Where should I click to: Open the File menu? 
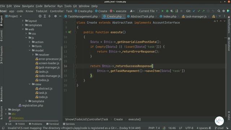[3, 6]
